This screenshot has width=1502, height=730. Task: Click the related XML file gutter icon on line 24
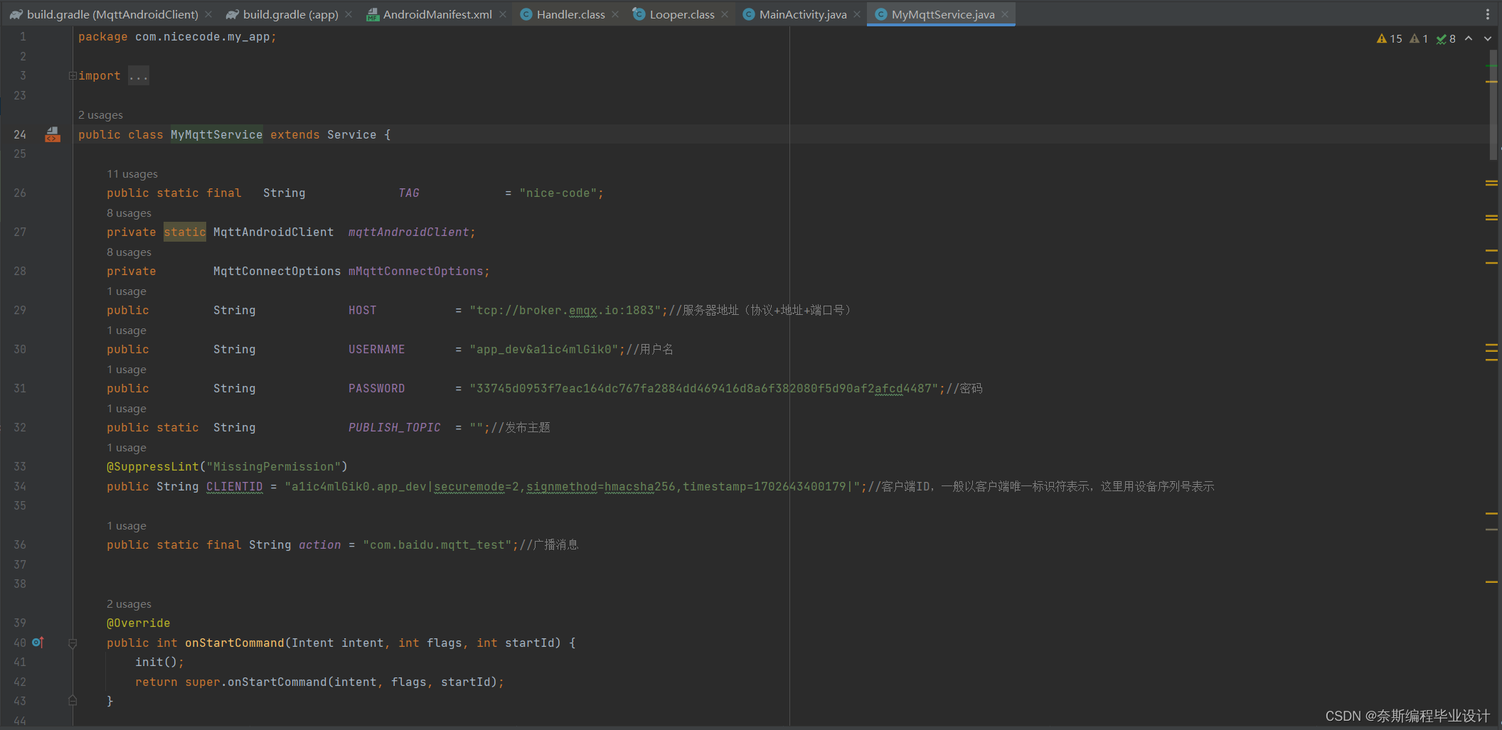tap(53, 134)
